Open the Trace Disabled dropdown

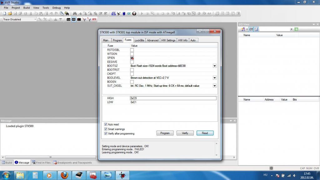[x=35, y=19]
